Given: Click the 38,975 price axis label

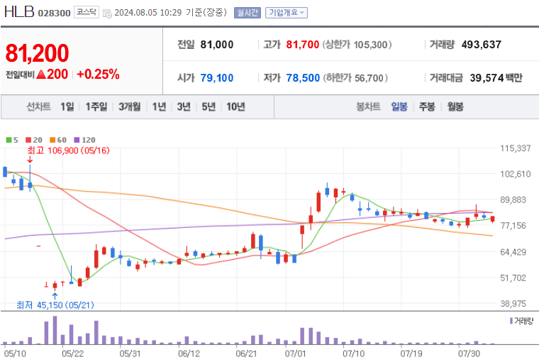Looking at the screenshot, I should click(x=513, y=304).
